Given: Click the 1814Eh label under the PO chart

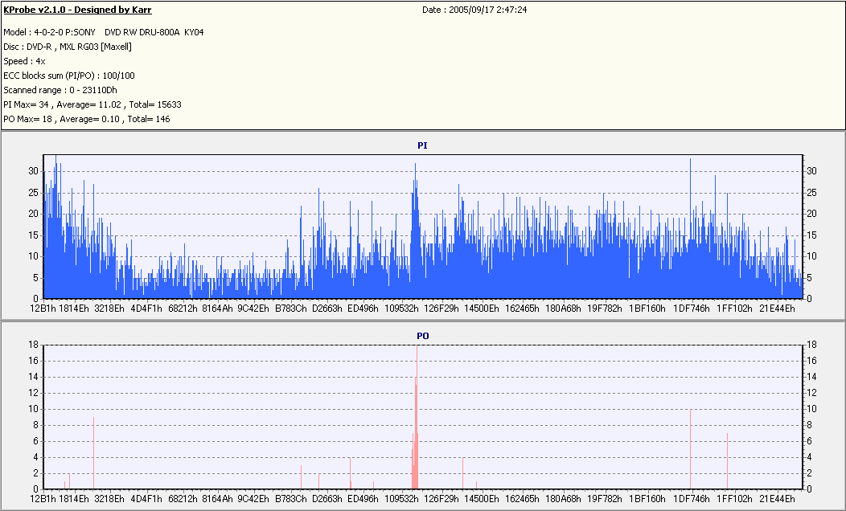Looking at the screenshot, I should pyautogui.click(x=74, y=499).
